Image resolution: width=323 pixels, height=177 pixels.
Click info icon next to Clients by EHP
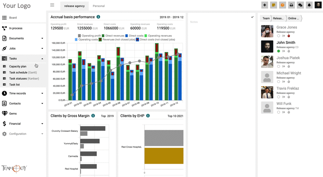point(148,116)
